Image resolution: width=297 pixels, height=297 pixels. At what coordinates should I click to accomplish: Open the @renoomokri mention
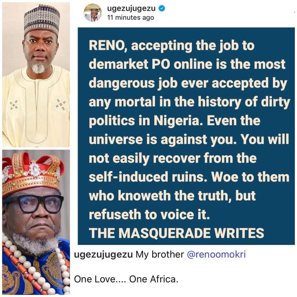click(x=216, y=254)
